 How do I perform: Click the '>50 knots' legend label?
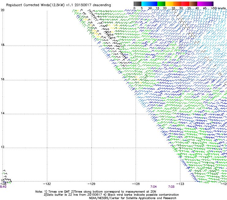pyautogui.click(x=218, y=8)
